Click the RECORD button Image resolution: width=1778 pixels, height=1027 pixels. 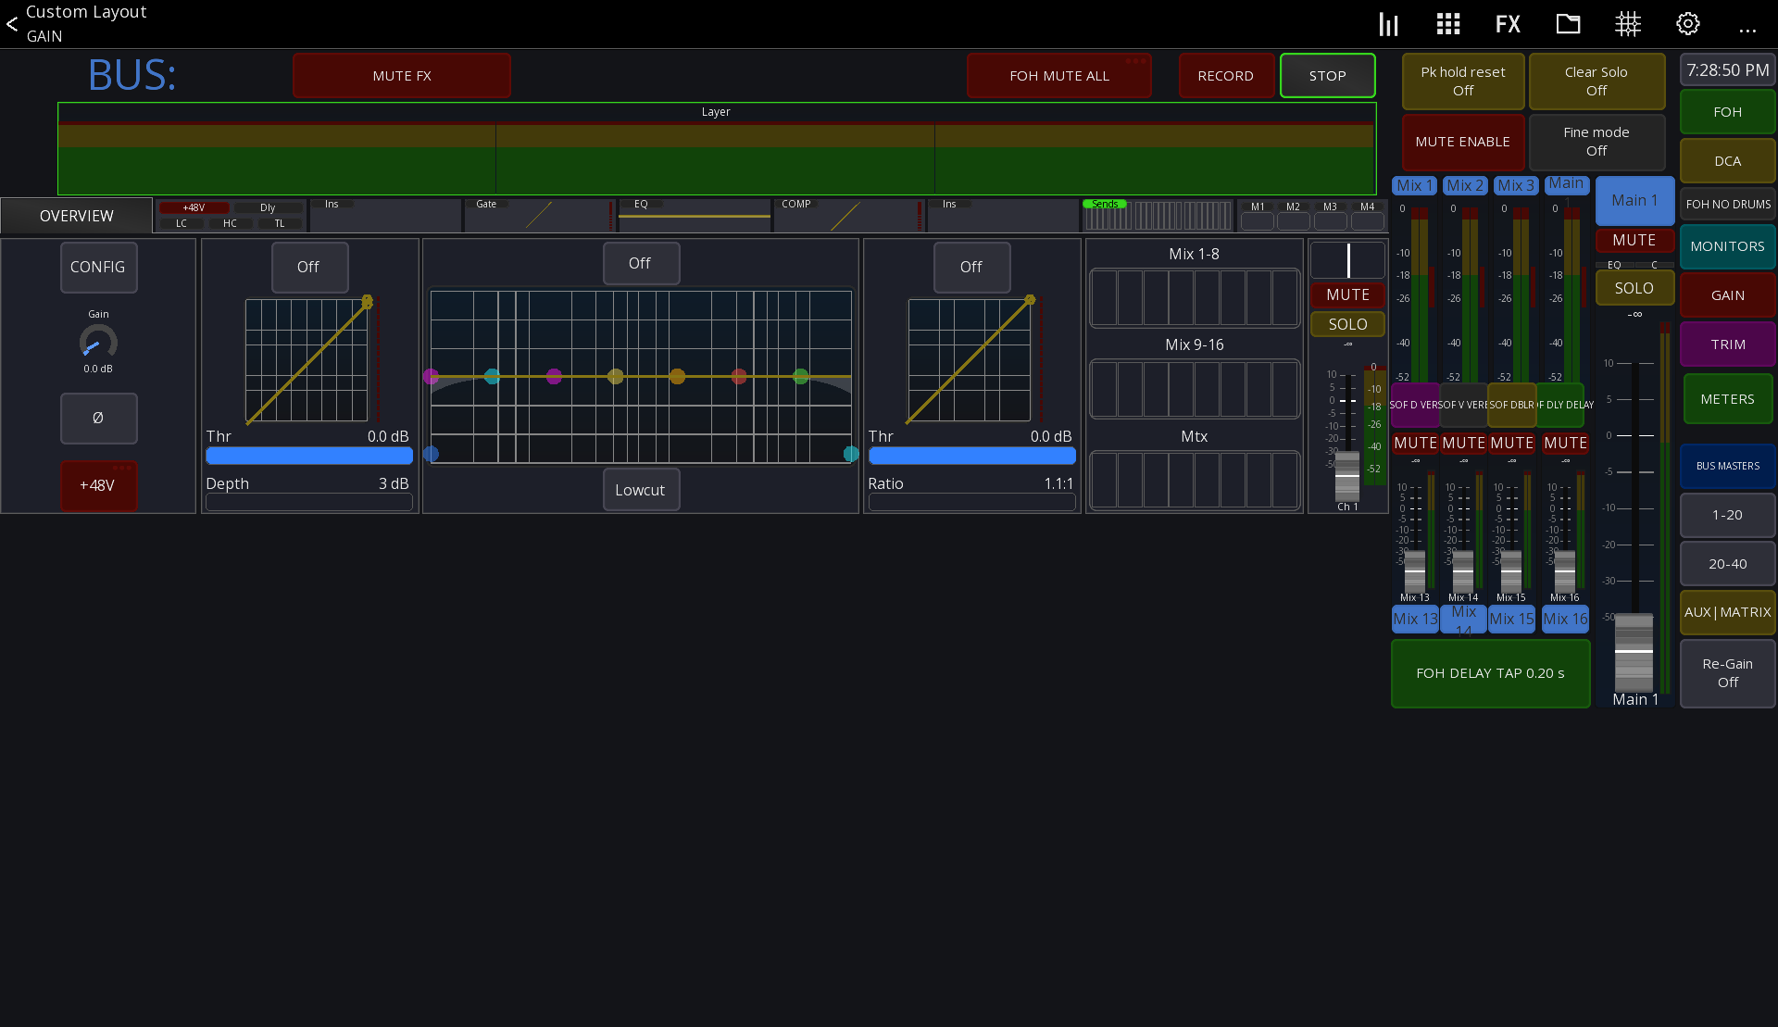click(x=1226, y=76)
